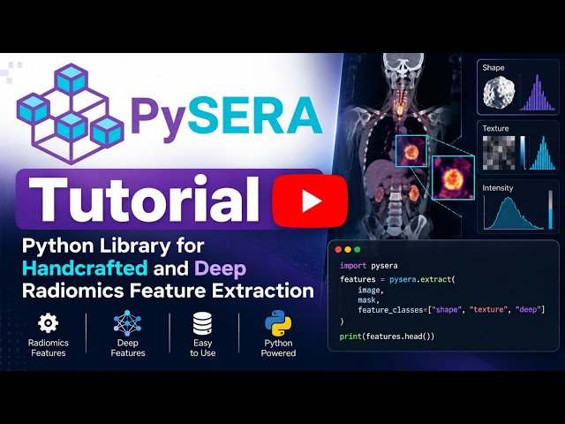Click the yellow dot in code window
This screenshot has width=565, height=424.
pos(348,249)
